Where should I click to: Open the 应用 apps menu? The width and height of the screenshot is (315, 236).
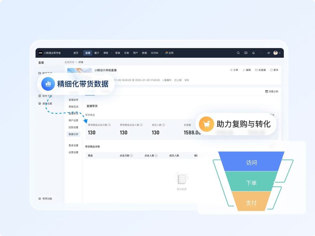click(x=169, y=53)
